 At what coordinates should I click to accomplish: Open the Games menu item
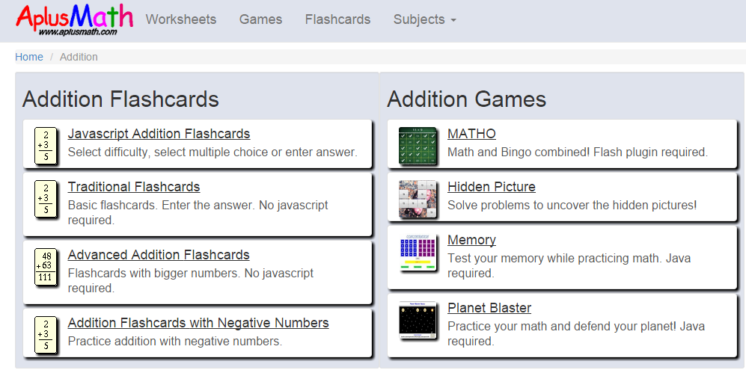pyautogui.click(x=260, y=19)
